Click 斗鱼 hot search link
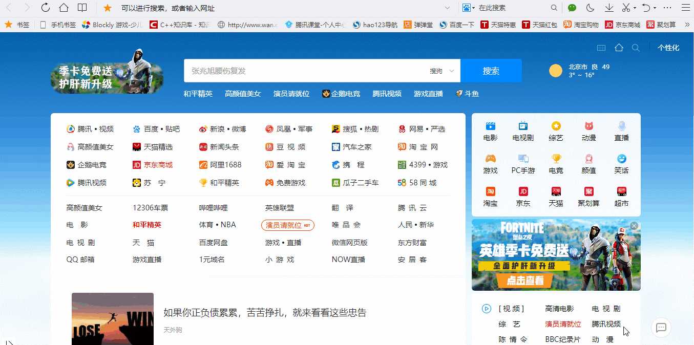The image size is (694, 345). [467, 94]
